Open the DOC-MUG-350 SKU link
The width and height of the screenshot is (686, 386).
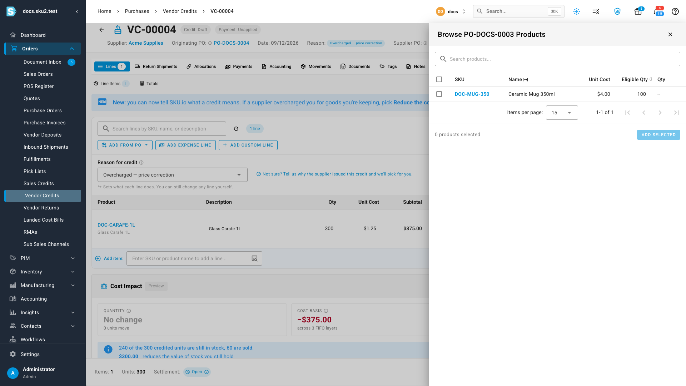pos(472,94)
